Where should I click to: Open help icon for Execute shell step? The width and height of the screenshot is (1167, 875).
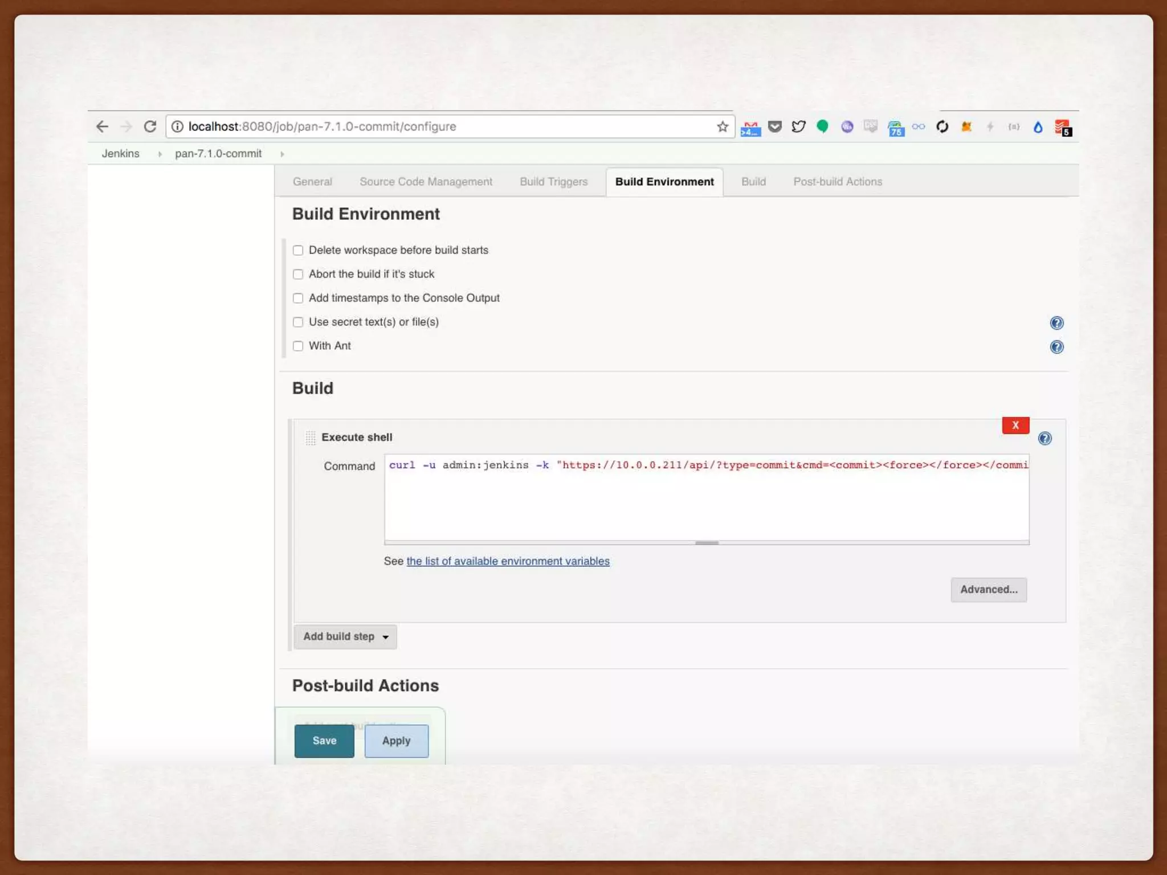pyautogui.click(x=1044, y=438)
